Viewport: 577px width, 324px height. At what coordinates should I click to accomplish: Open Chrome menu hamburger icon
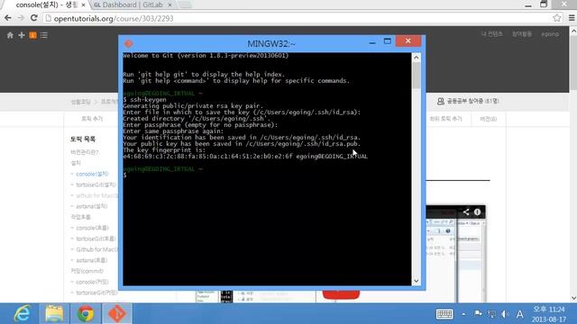(572, 18)
